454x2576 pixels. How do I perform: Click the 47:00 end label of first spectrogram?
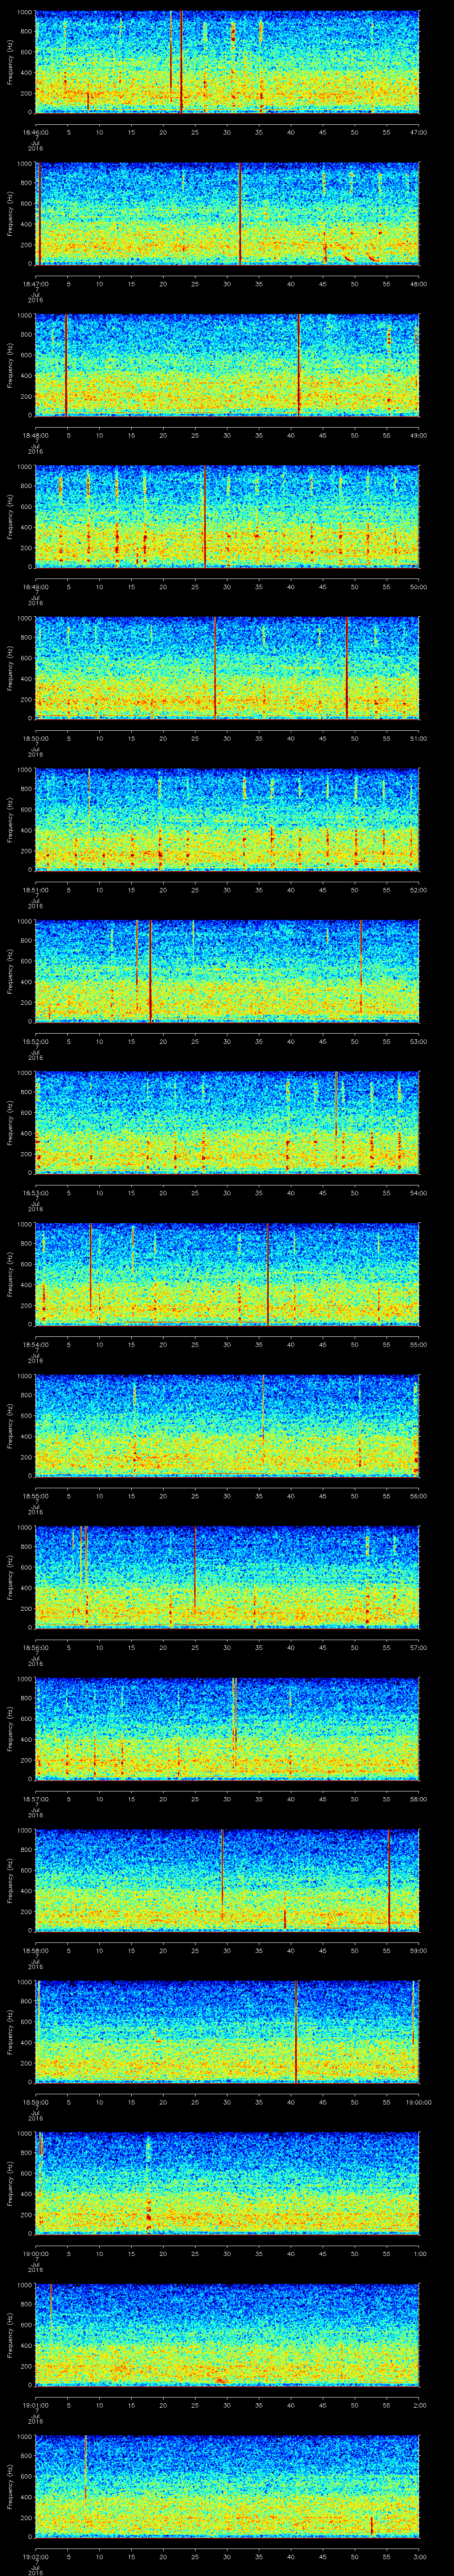click(x=418, y=132)
